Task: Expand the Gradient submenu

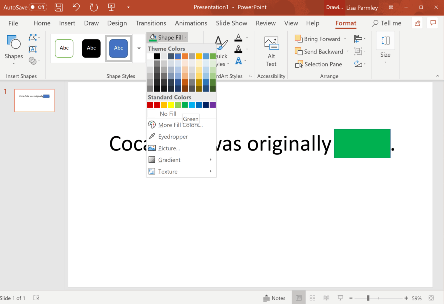Action: pos(181,160)
